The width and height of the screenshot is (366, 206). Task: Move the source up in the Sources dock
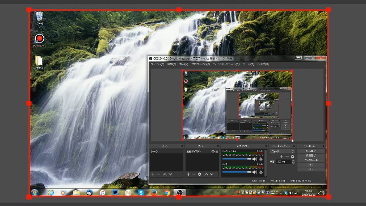point(206,174)
